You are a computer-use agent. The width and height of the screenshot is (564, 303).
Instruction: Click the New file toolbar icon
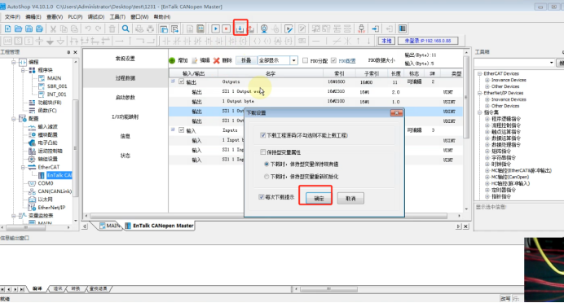coord(7,29)
